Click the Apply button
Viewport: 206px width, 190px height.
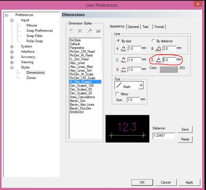click(189, 182)
